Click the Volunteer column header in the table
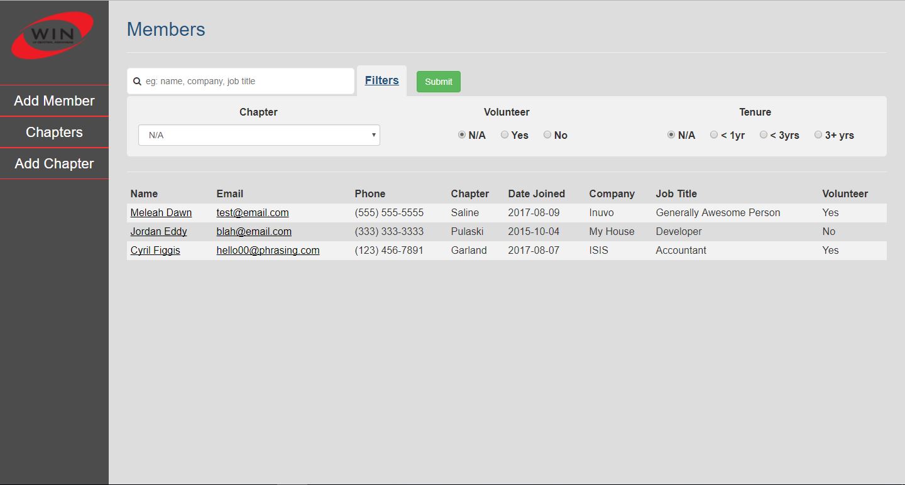 pyautogui.click(x=845, y=193)
